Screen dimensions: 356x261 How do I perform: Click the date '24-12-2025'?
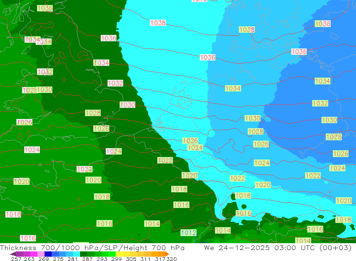click(244, 247)
